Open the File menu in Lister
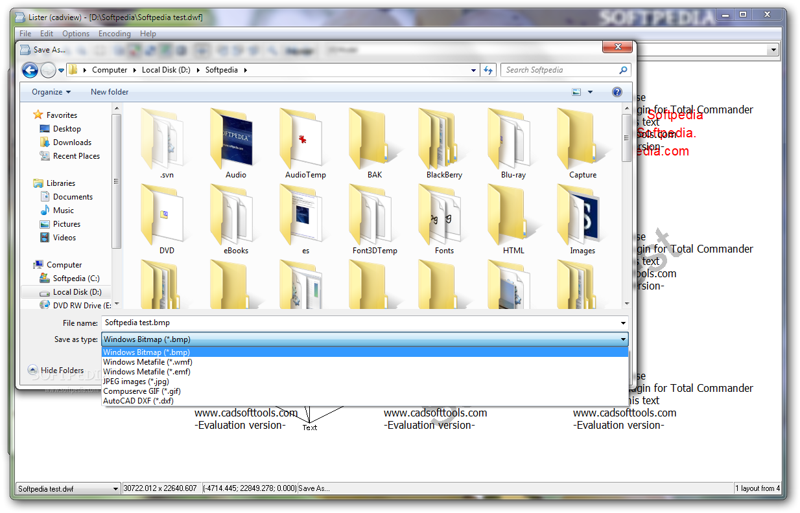800x513 pixels. (x=25, y=34)
